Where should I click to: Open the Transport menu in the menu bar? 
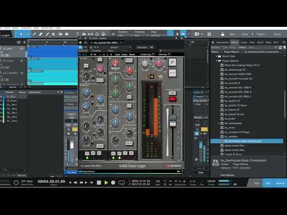tap(26, 28)
